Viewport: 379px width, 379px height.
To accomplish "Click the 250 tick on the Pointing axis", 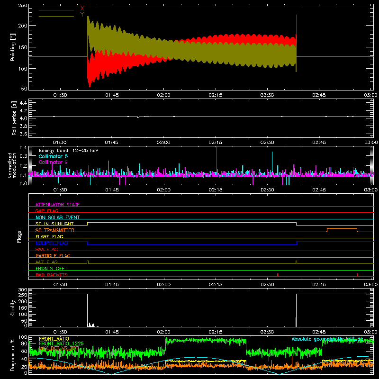I will (23, 6).
